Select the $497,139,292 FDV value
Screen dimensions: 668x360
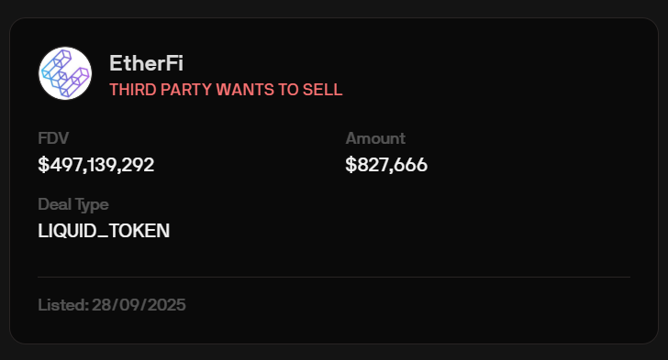click(x=95, y=165)
